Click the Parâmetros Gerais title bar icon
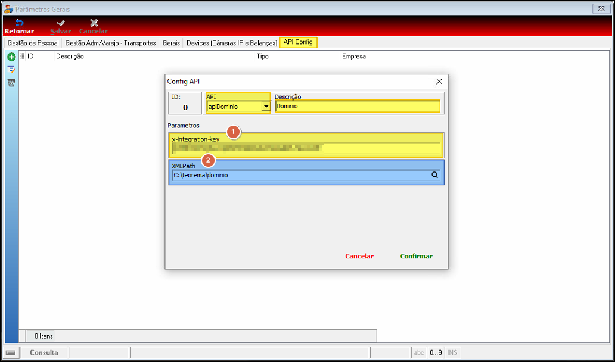 tap(8, 8)
